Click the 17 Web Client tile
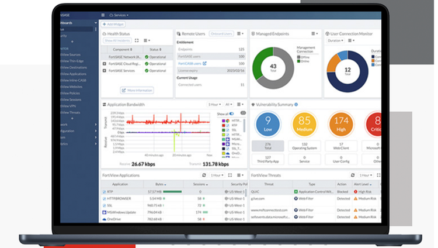Image resolution: width=438 pixels, height=248 pixels. coord(341,146)
